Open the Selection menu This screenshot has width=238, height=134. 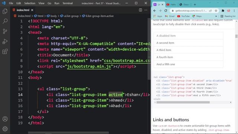point(30,3)
